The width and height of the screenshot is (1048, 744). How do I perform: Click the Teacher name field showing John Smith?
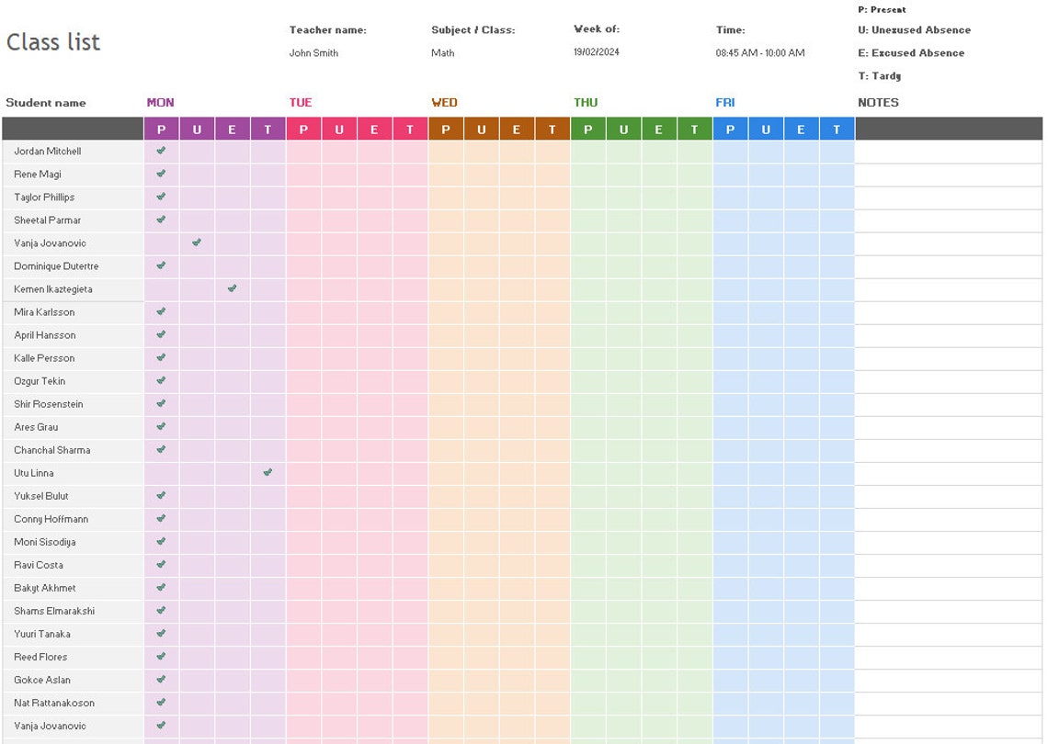(313, 52)
